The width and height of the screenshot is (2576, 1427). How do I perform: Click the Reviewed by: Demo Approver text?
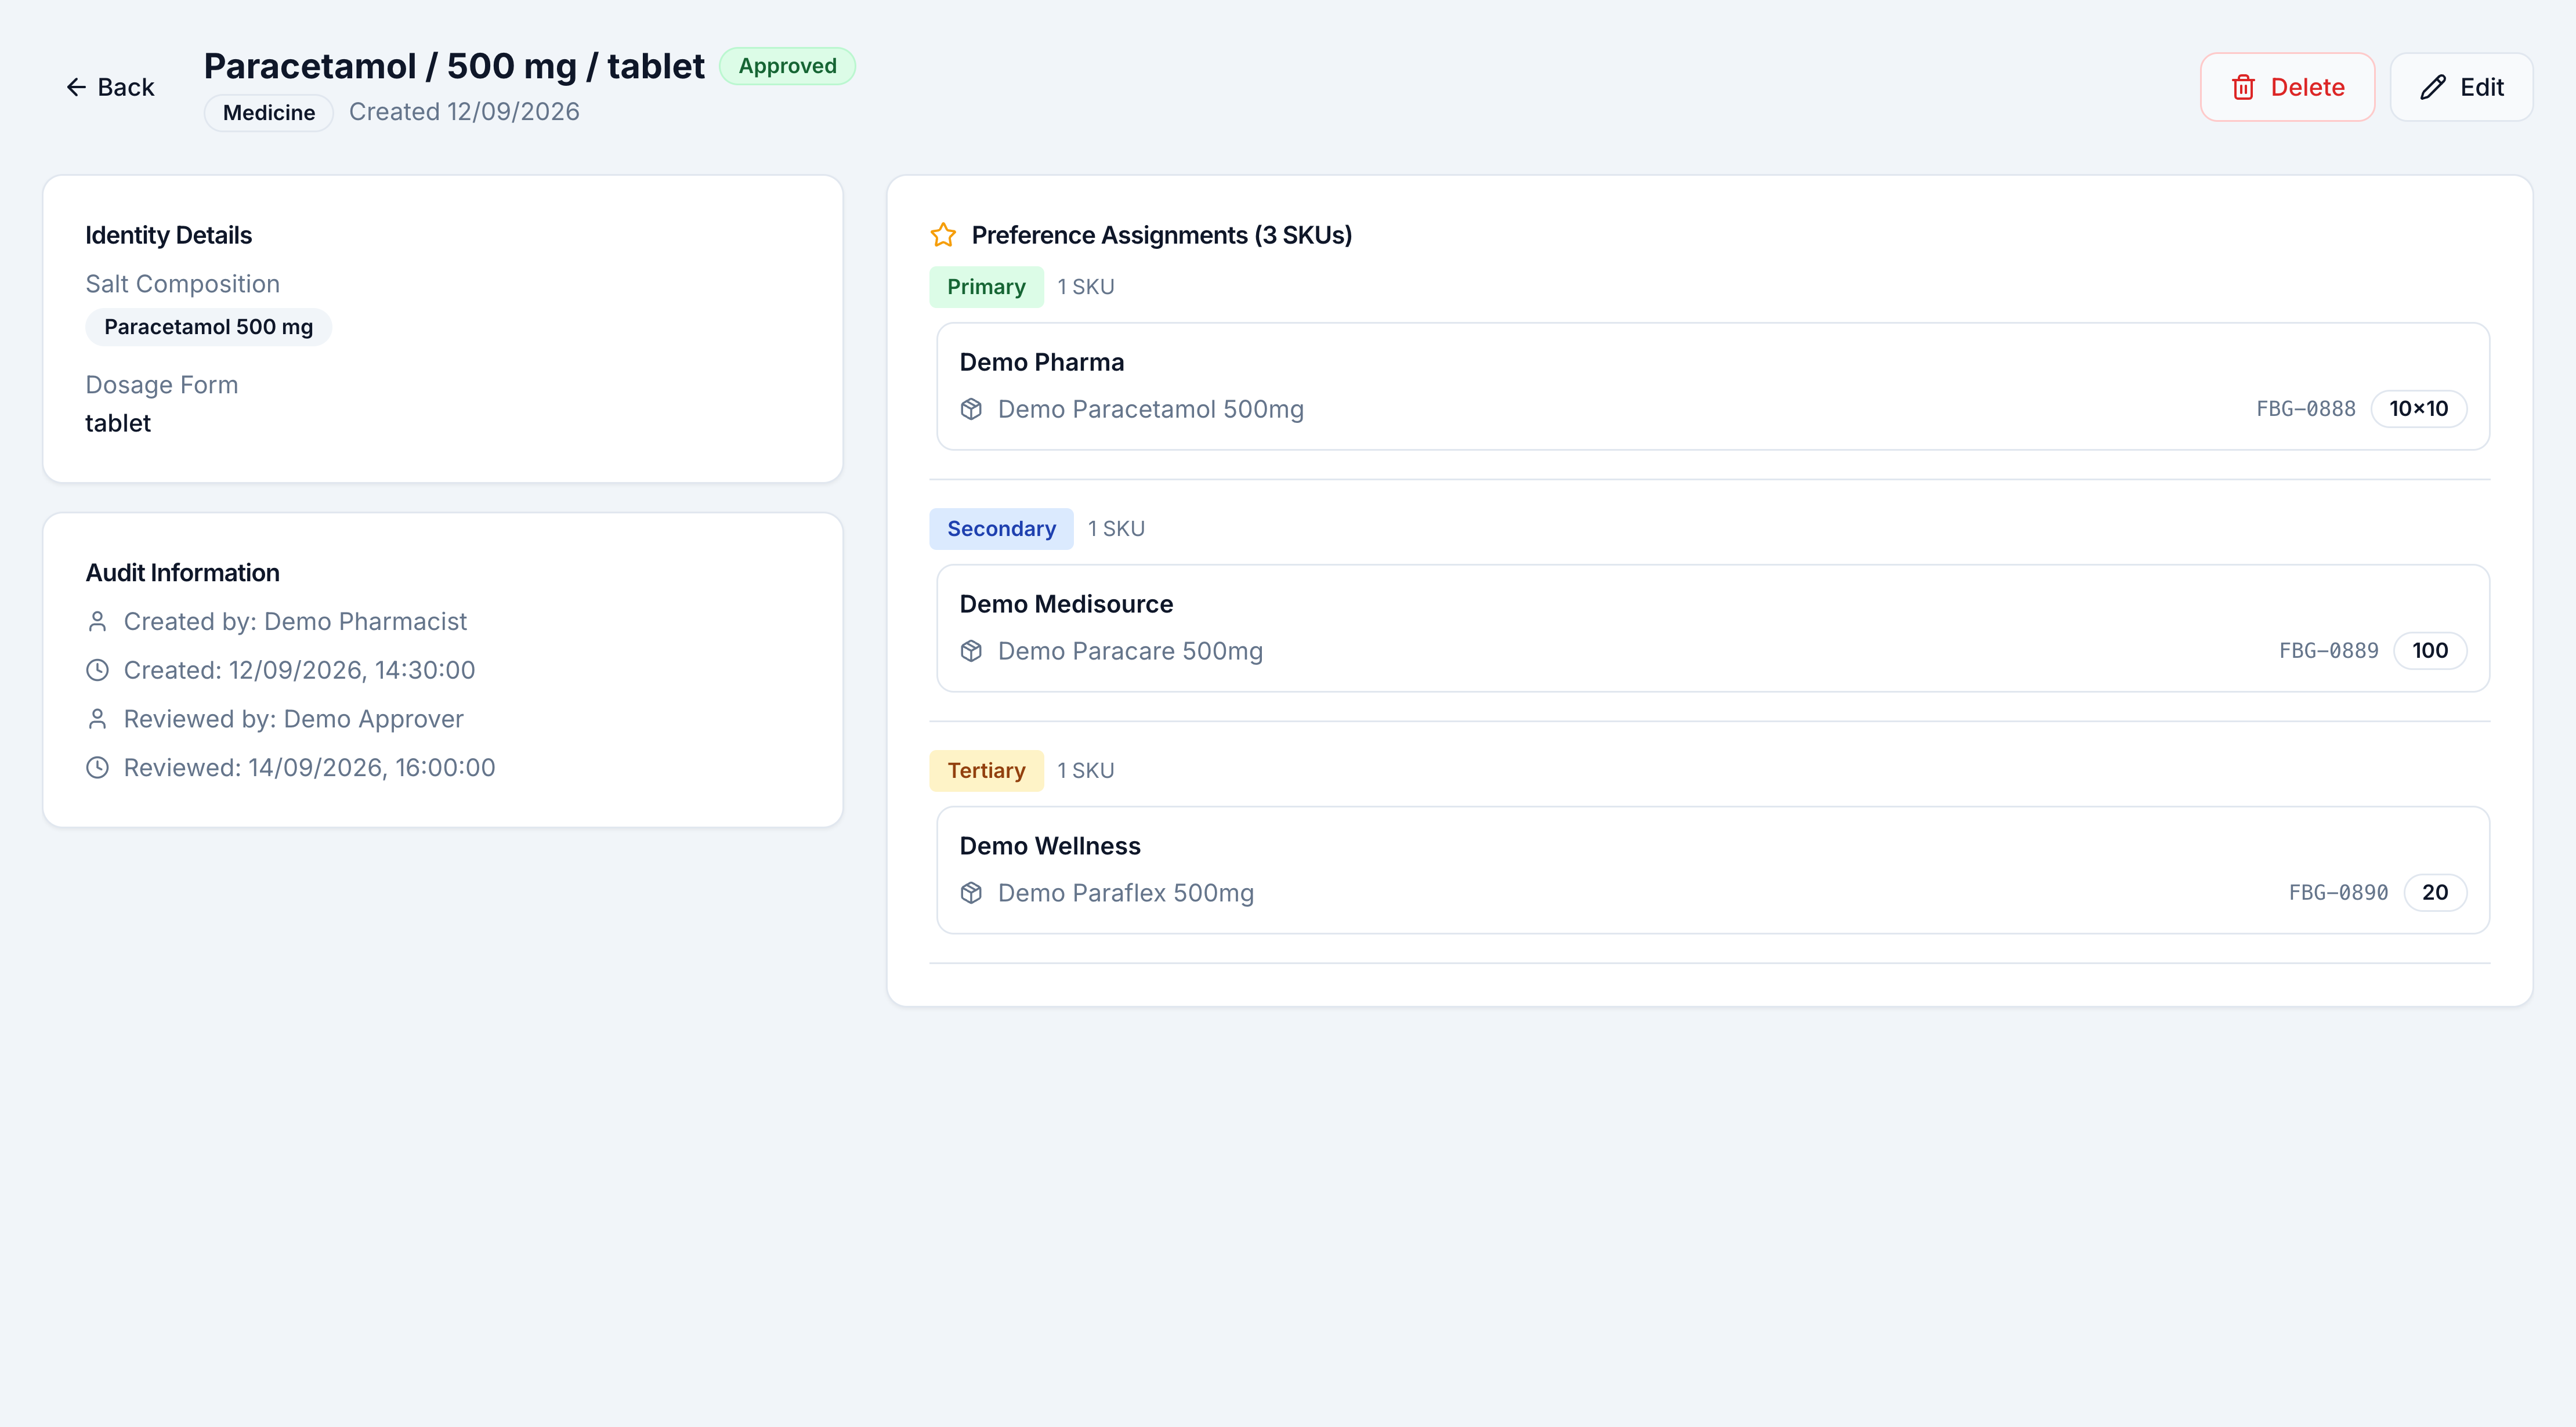point(293,719)
